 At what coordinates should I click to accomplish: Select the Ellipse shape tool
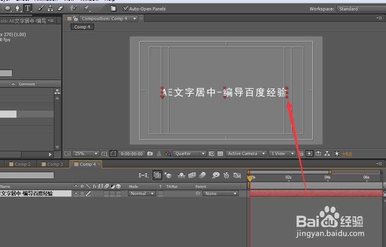click(8, 8)
